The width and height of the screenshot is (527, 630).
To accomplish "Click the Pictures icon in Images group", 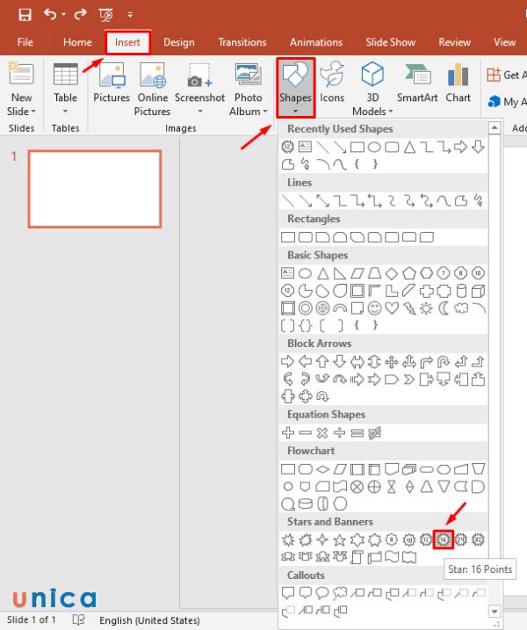I will (112, 86).
